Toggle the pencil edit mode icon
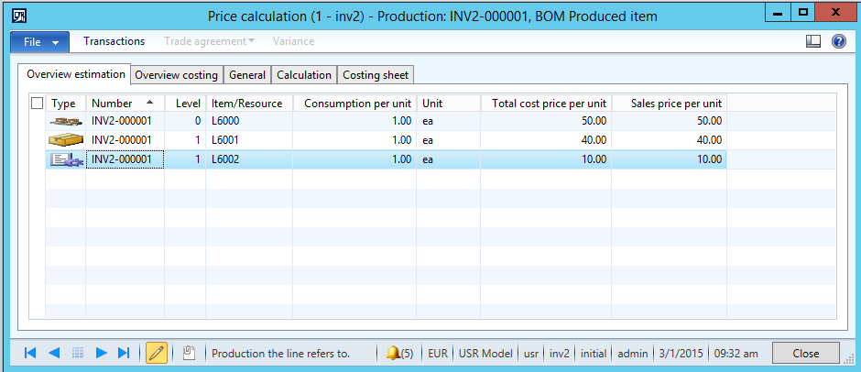Viewport: 861px width, 372px height. 157,353
